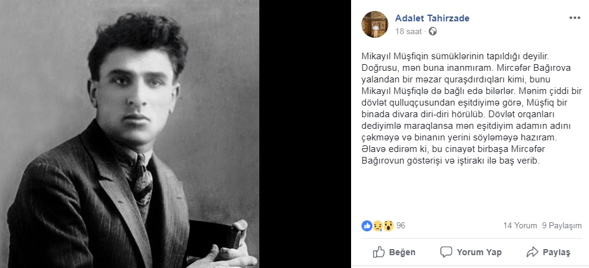589x268 pixels.
Task: Click the speech bubble icon beside Yorum Yap
Action: [x=446, y=252]
